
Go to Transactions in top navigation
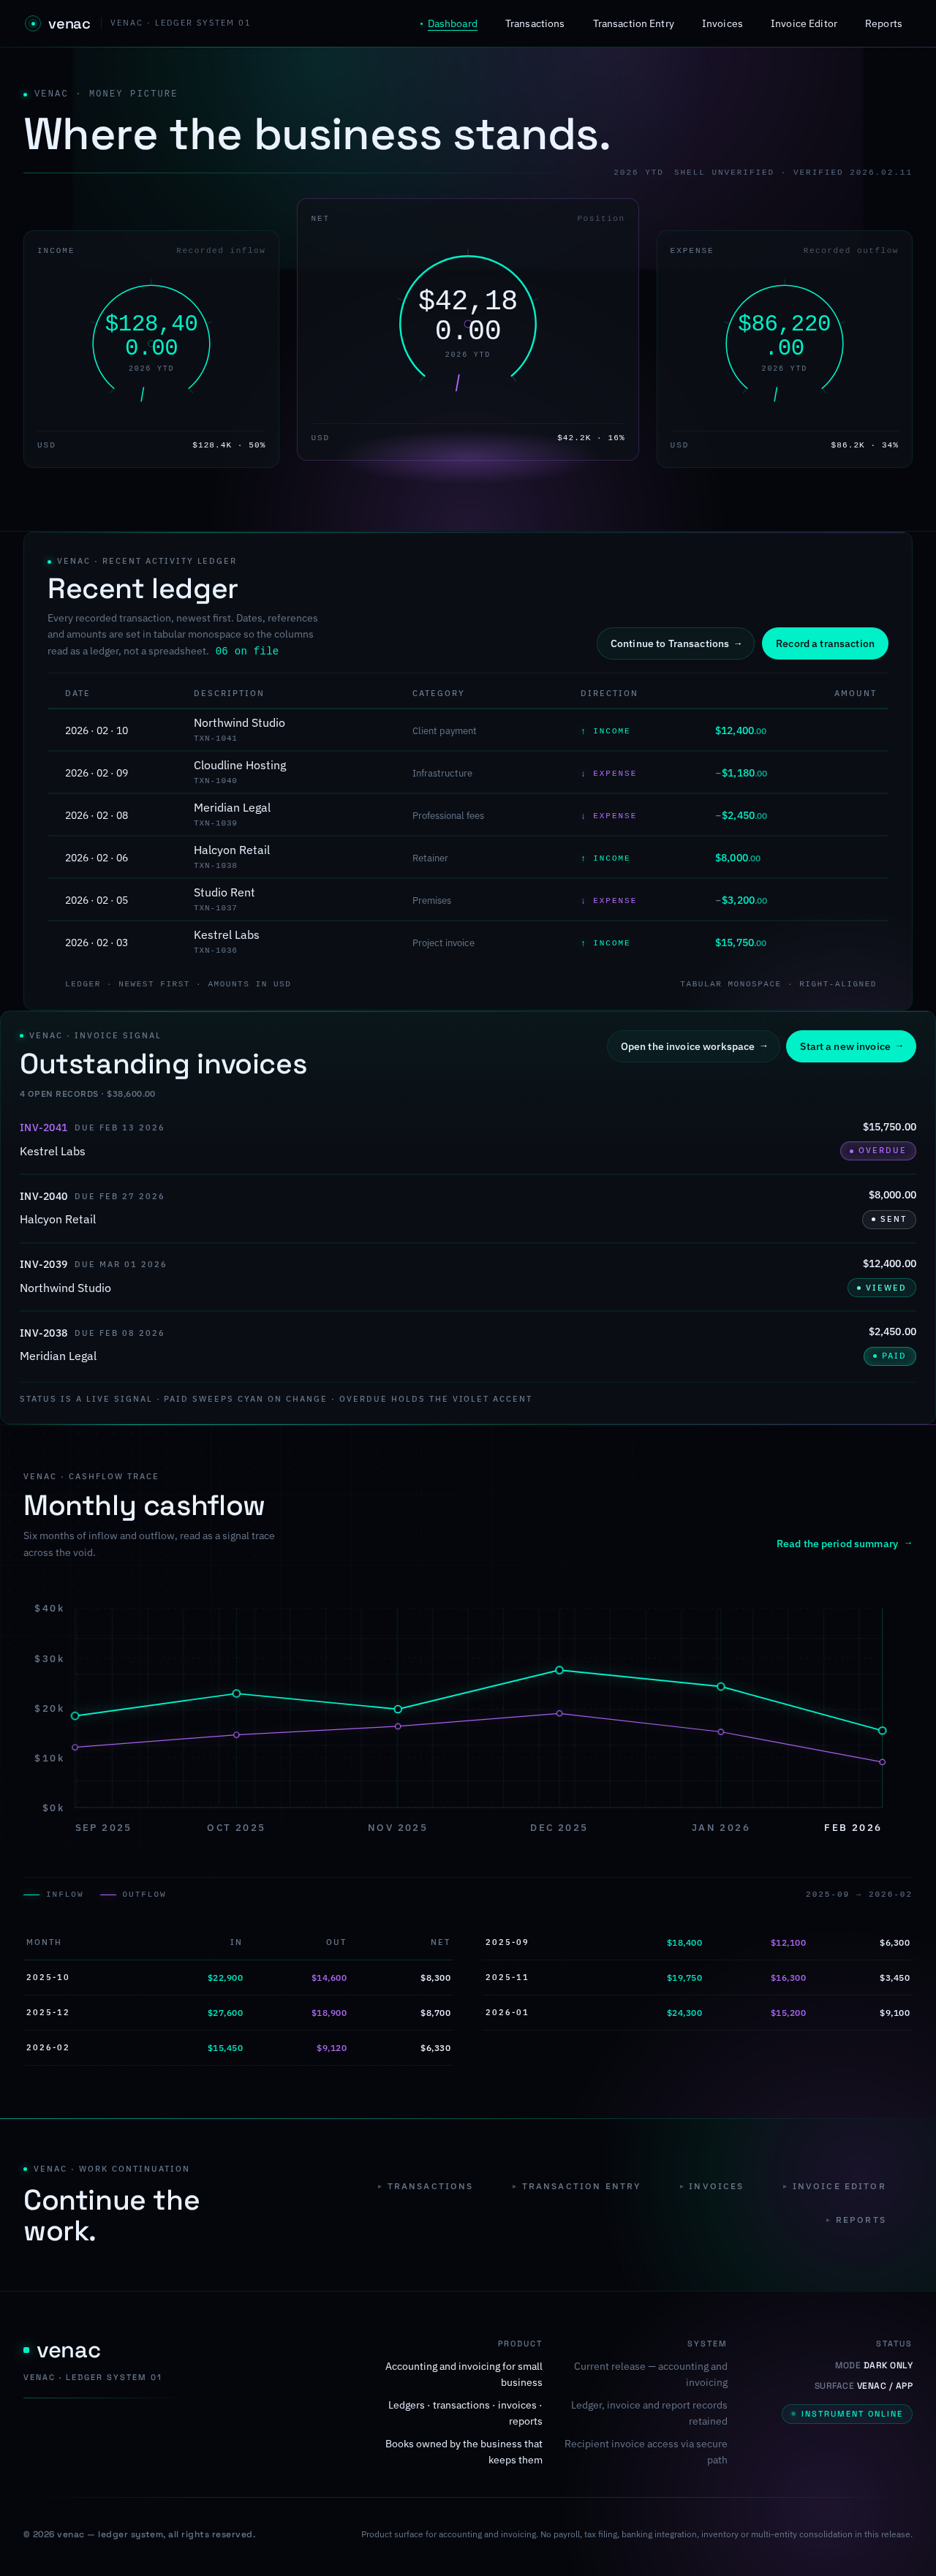tap(534, 24)
